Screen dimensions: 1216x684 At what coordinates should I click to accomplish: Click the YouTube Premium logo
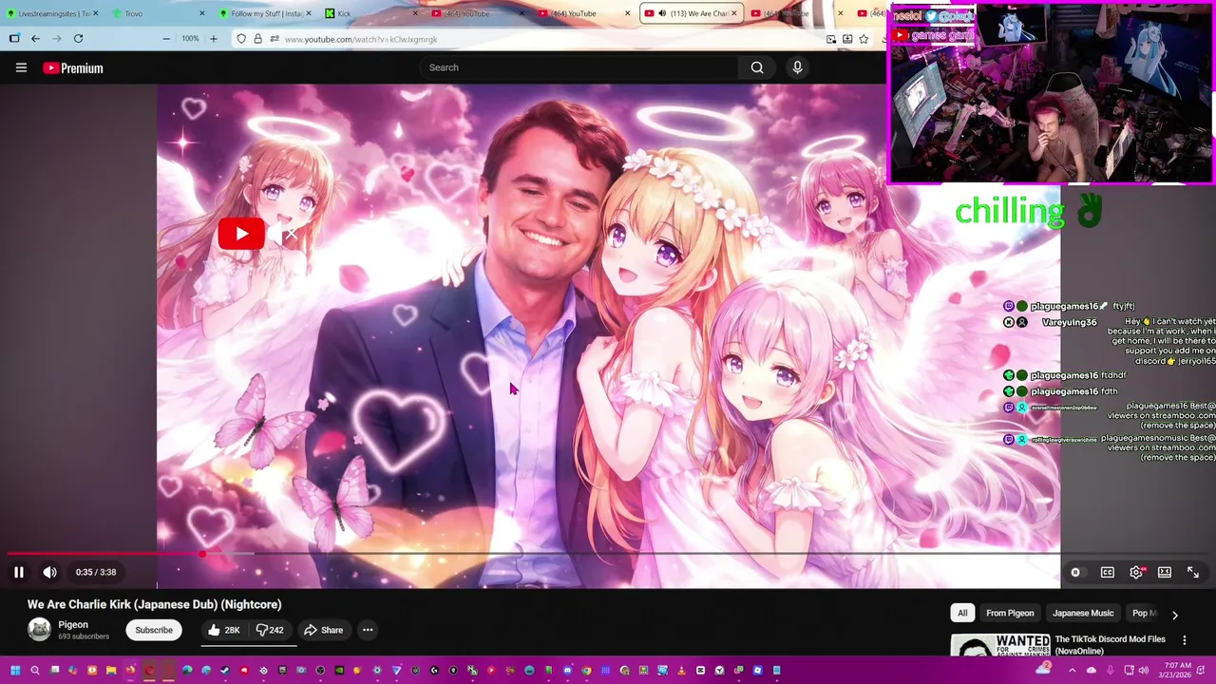(73, 68)
